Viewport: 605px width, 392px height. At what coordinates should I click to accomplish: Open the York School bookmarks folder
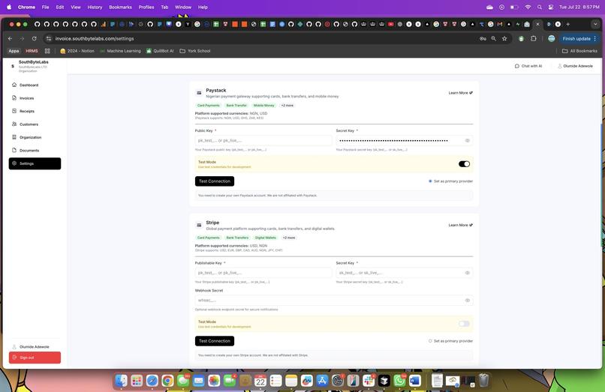[x=195, y=51]
